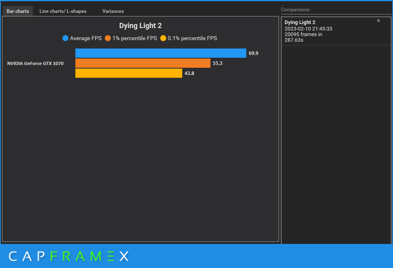Click the 43.8 value label
Image resolution: width=393 pixels, height=268 pixels.
pyautogui.click(x=189, y=73)
